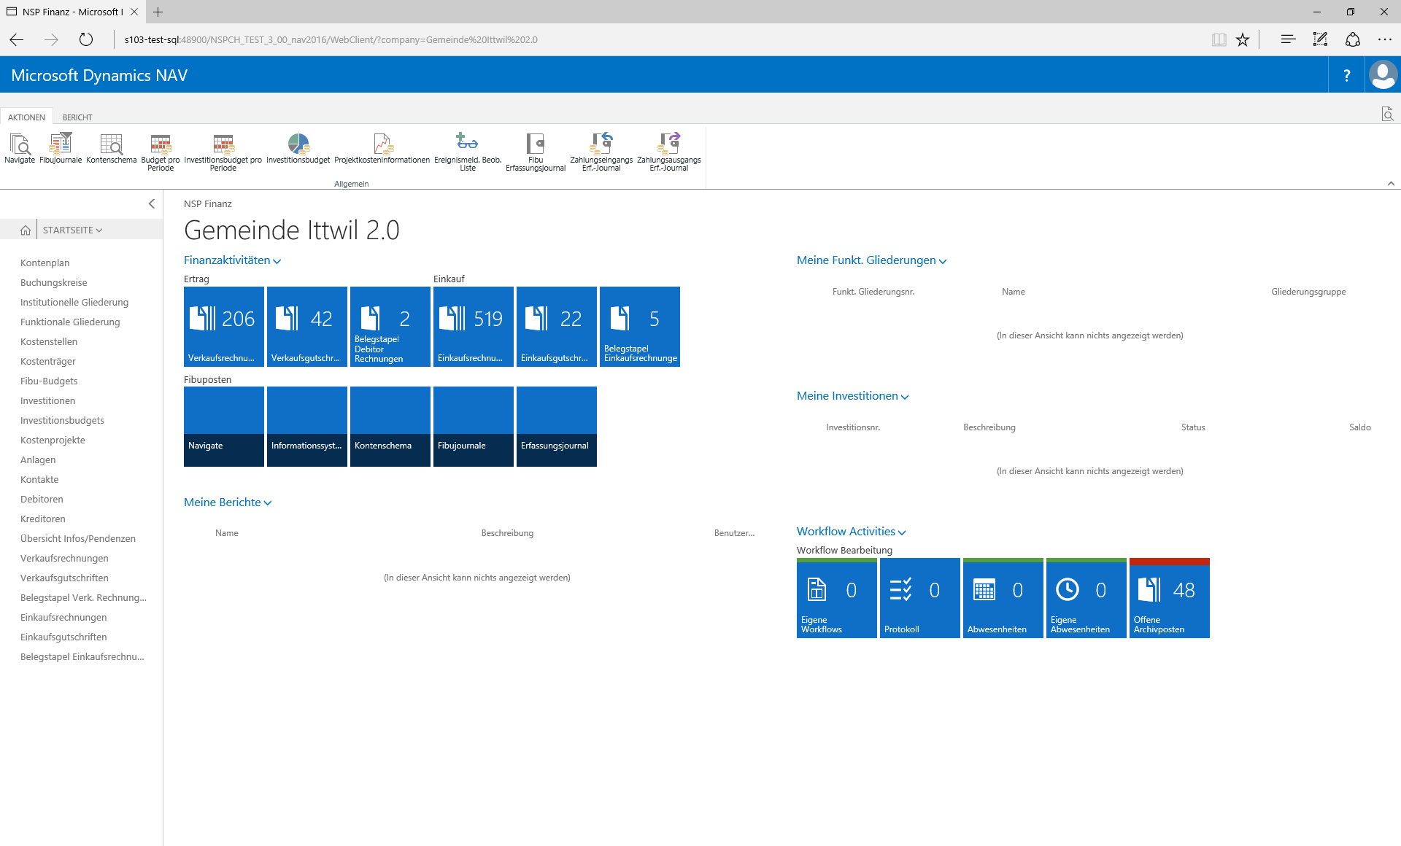Screen dimensions: 1401x846
Task: Open the Einkaufsrechnungen tile showing 519
Action: [x=474, y=327]
